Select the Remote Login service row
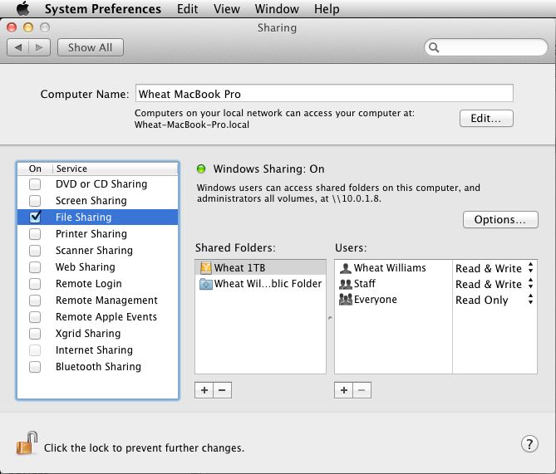Screen dimensions: 556x474 click(97, 284)
